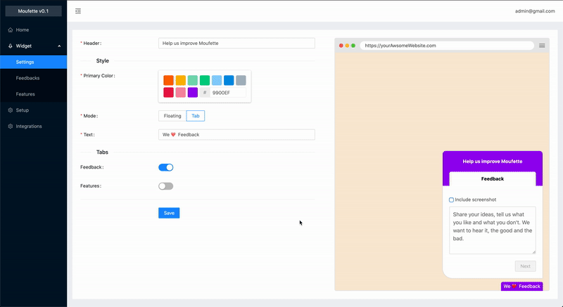The width and height of the screenshot is (563, 307).
Task: Click the Moufette v0.1 logo
Action: coord(33,11)
